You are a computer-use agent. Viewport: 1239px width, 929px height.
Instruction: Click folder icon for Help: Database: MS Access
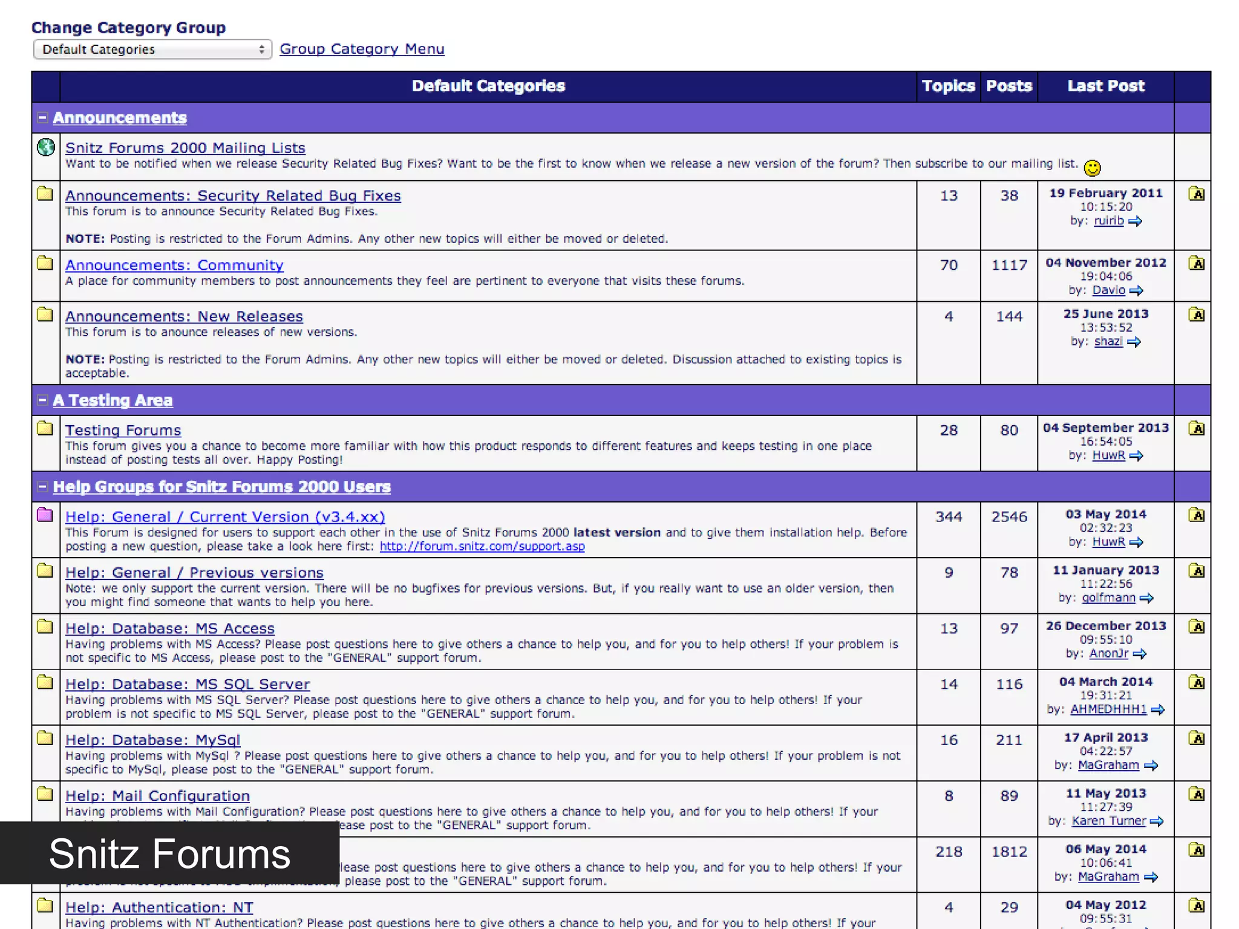(45, 626)
